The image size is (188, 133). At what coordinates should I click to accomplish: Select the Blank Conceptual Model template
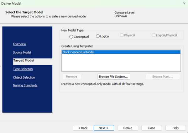pos(78,52)
